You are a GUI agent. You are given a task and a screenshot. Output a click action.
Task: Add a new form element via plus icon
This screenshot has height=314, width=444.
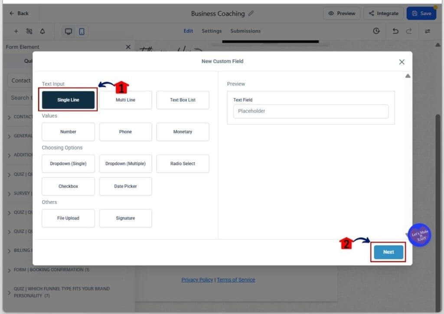click(x=16, y=31)
